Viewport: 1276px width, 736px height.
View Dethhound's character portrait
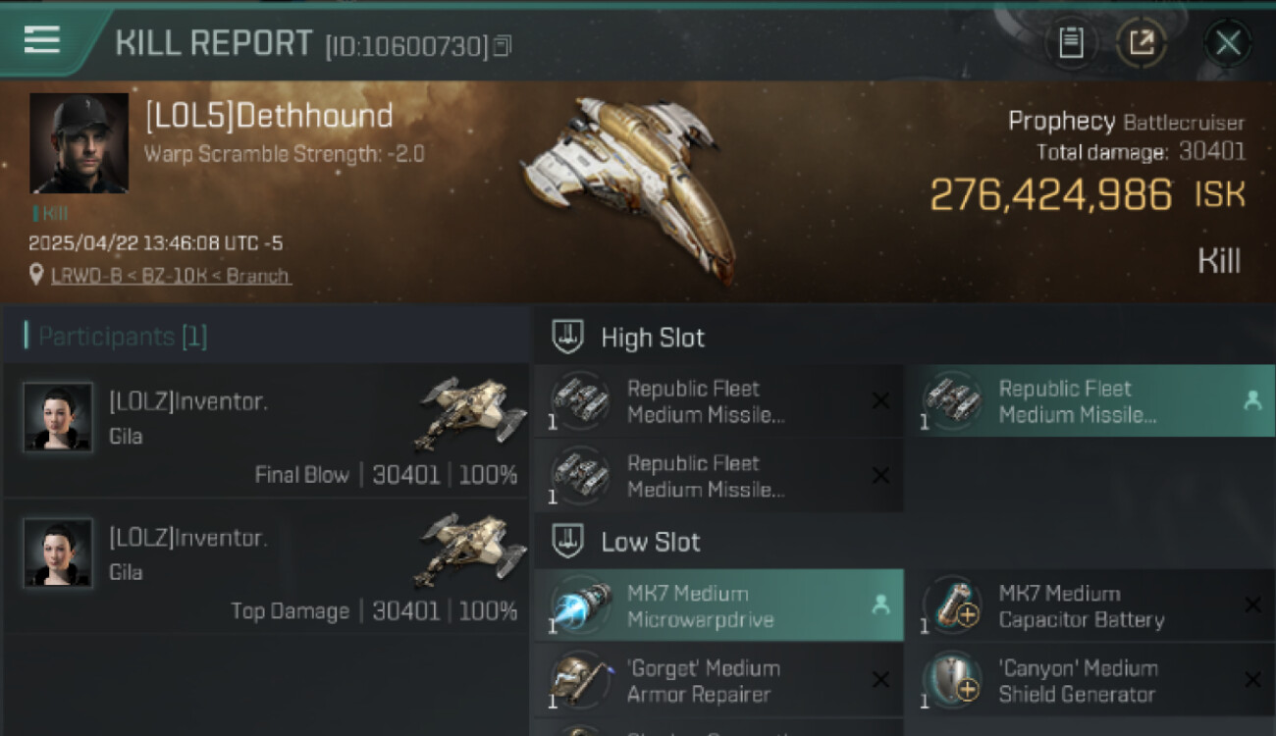(79, 142)
